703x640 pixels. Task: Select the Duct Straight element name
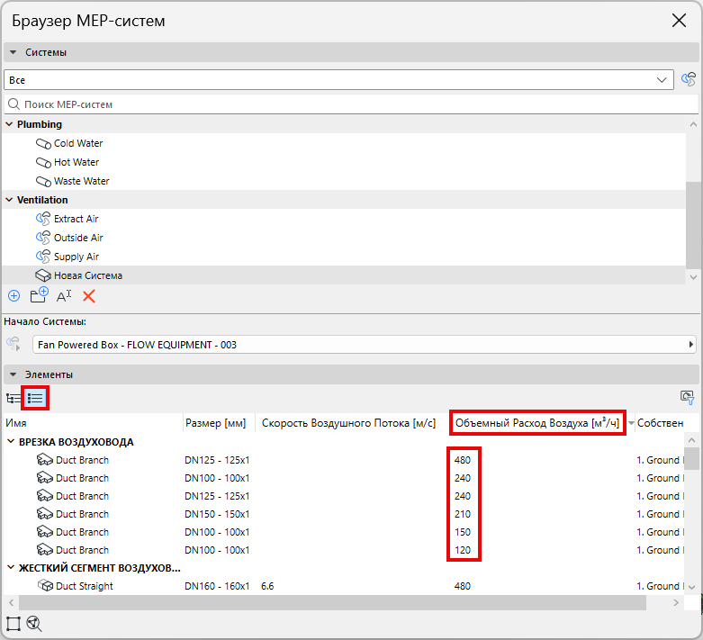85,586
